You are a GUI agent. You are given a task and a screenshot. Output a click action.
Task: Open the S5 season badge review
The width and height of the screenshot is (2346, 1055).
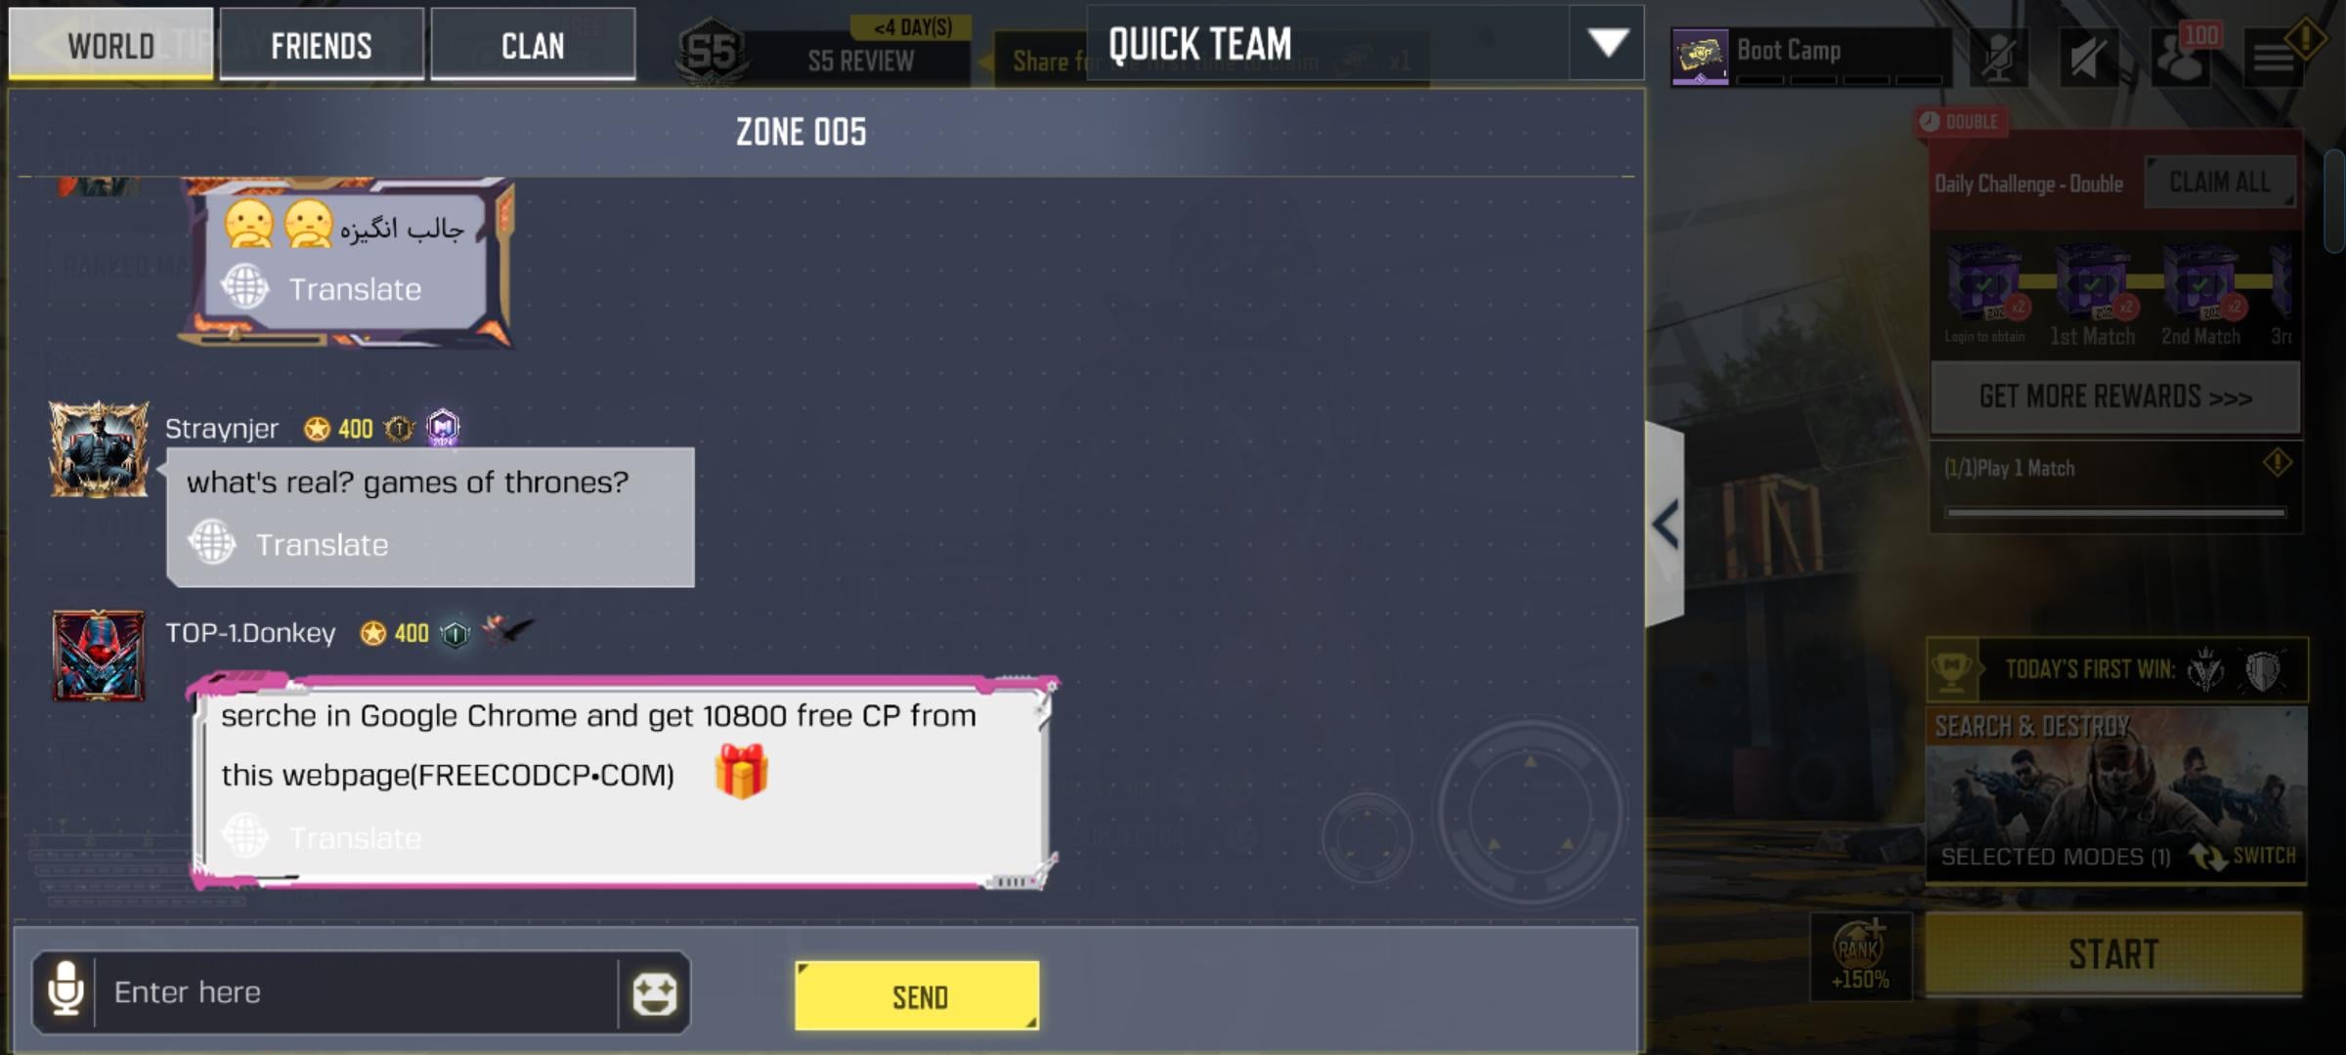712,52
